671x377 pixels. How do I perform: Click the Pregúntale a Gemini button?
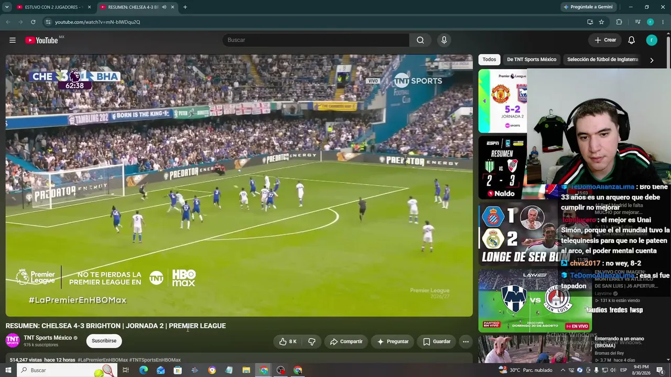click(588, 7)
